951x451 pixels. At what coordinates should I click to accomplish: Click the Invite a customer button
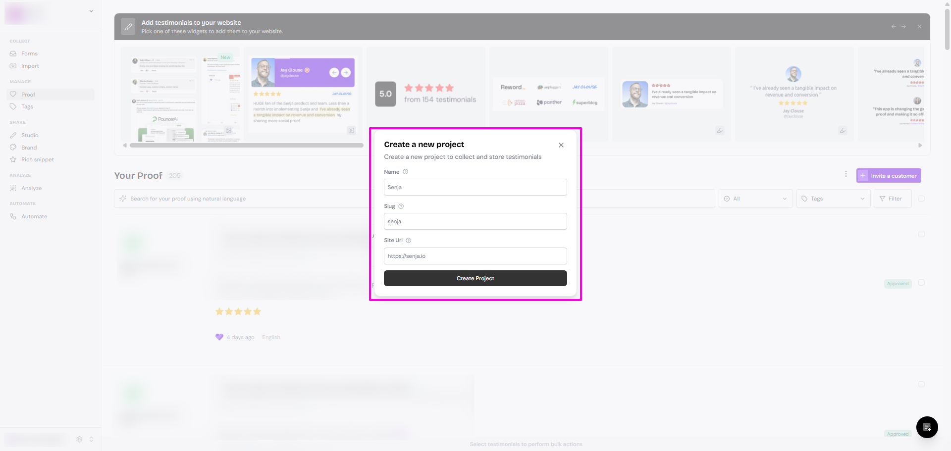[x=889, y=176]
